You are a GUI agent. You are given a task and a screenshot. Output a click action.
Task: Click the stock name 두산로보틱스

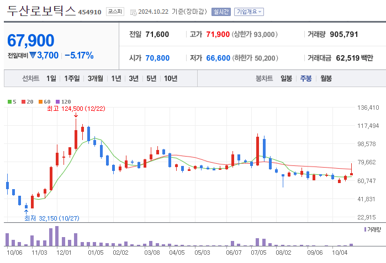pos(41,11)
